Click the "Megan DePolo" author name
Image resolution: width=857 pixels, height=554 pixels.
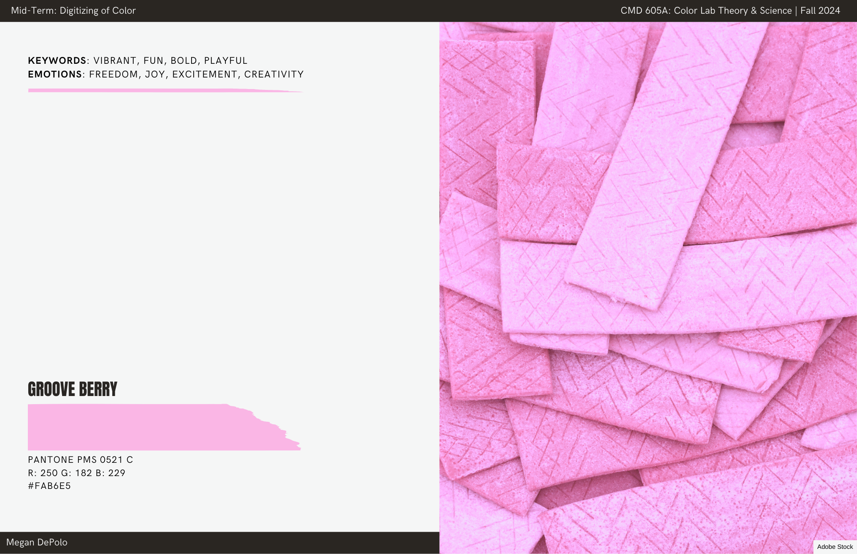click(37, 542)
